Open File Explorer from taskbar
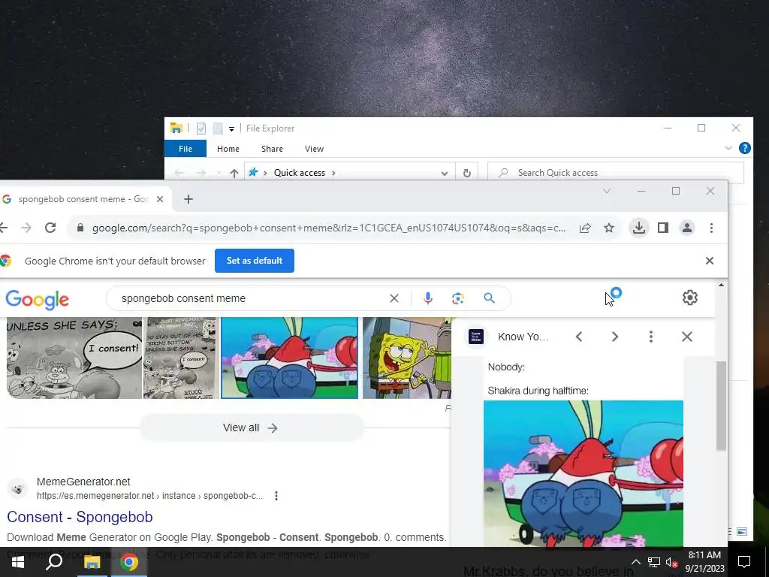The width and height of the screenshot is (769, 577). [92, 562]
